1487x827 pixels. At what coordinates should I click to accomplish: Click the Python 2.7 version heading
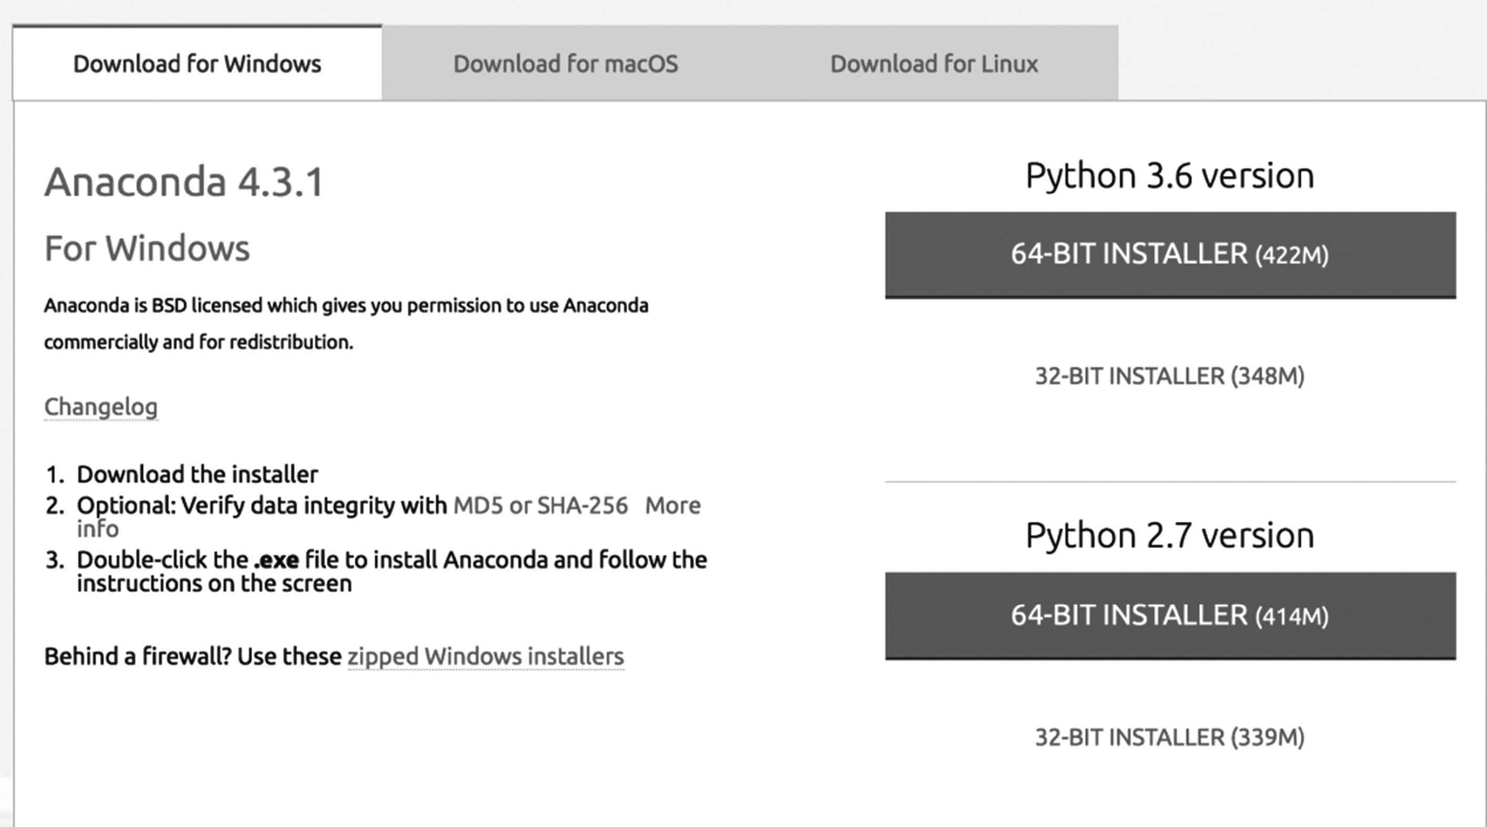1170,535
